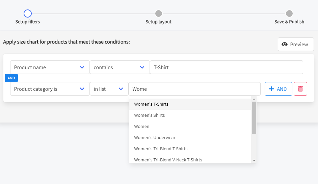Select Women's Underwear from the list
The height and width of the screenshot is (184, 318).
(155, 137)
